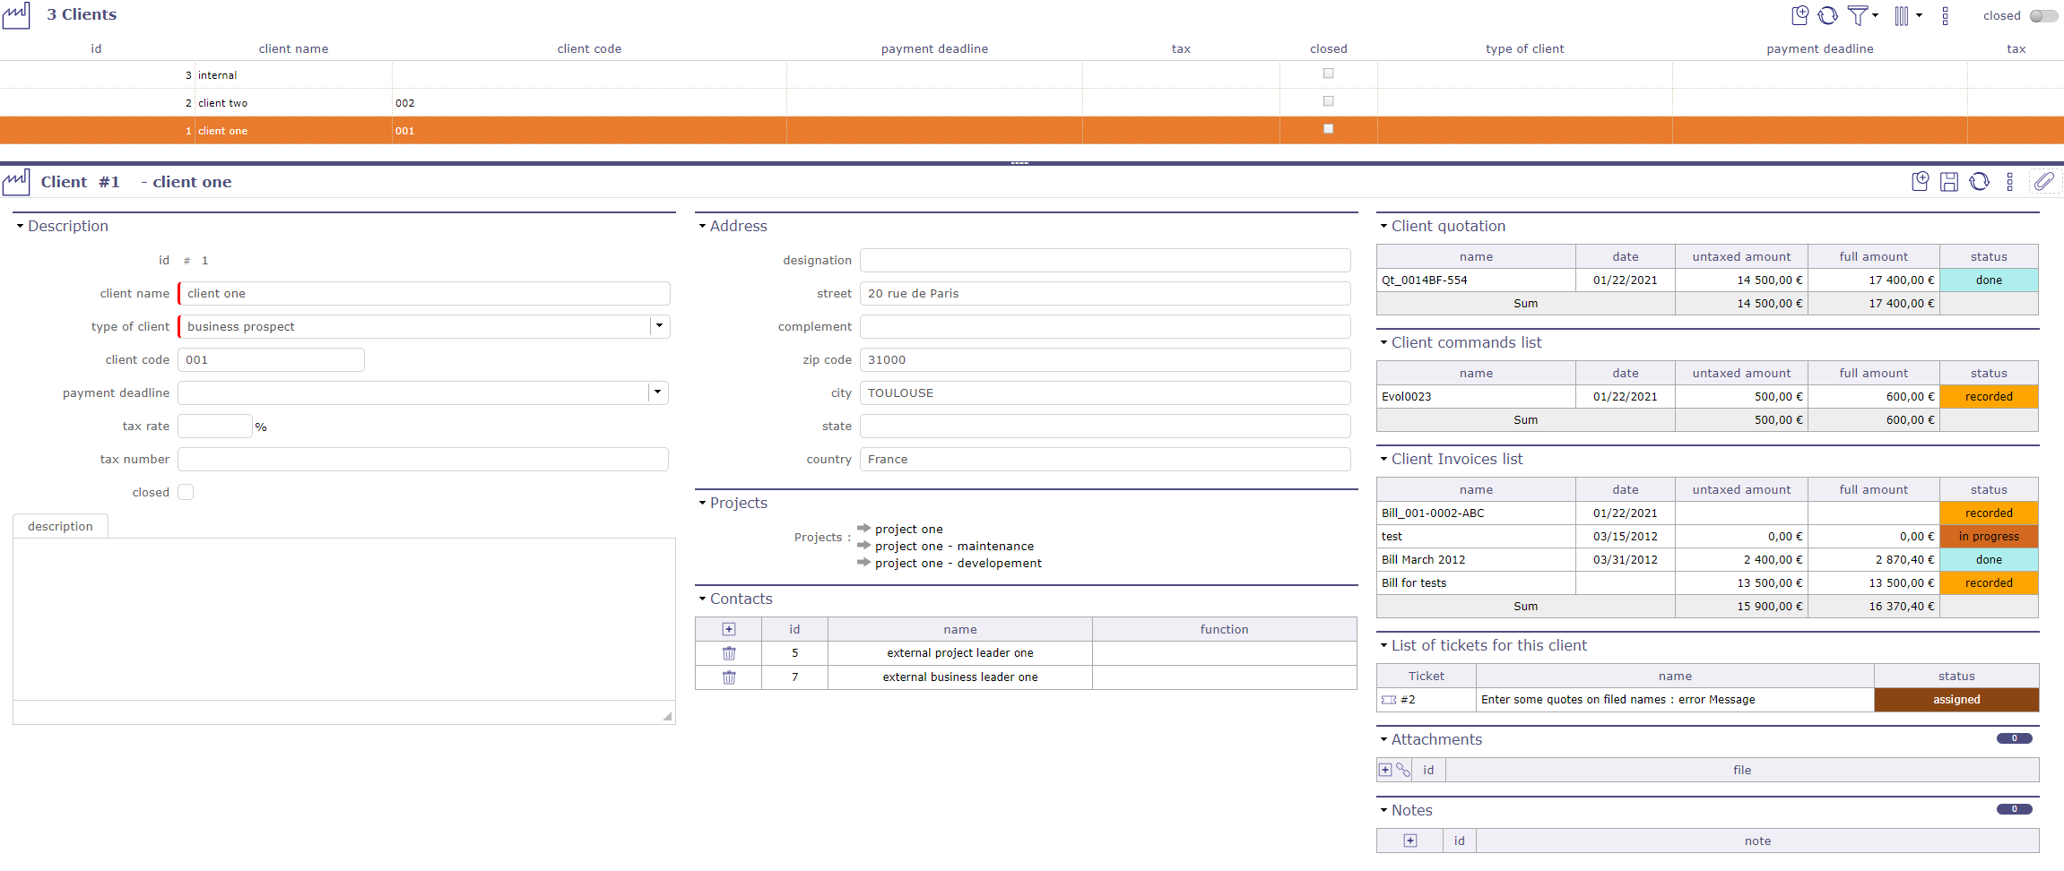
Task: Open the 'payment deadline' dropdown
Action: [658, 392]
